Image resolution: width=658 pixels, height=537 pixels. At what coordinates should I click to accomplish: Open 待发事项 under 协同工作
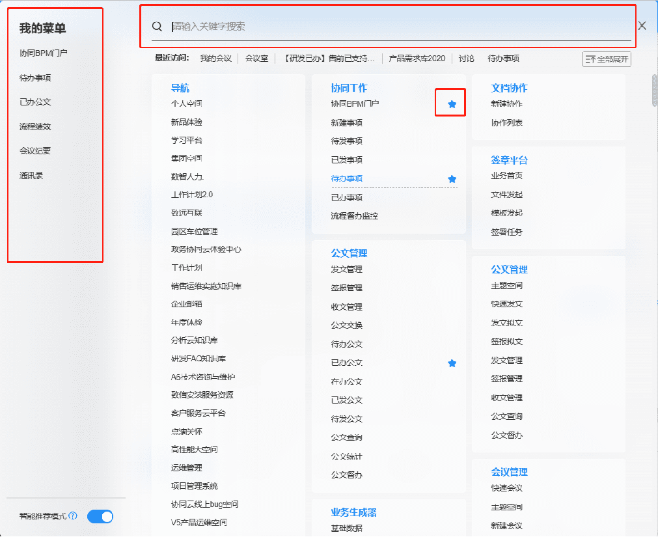[347, 141]
